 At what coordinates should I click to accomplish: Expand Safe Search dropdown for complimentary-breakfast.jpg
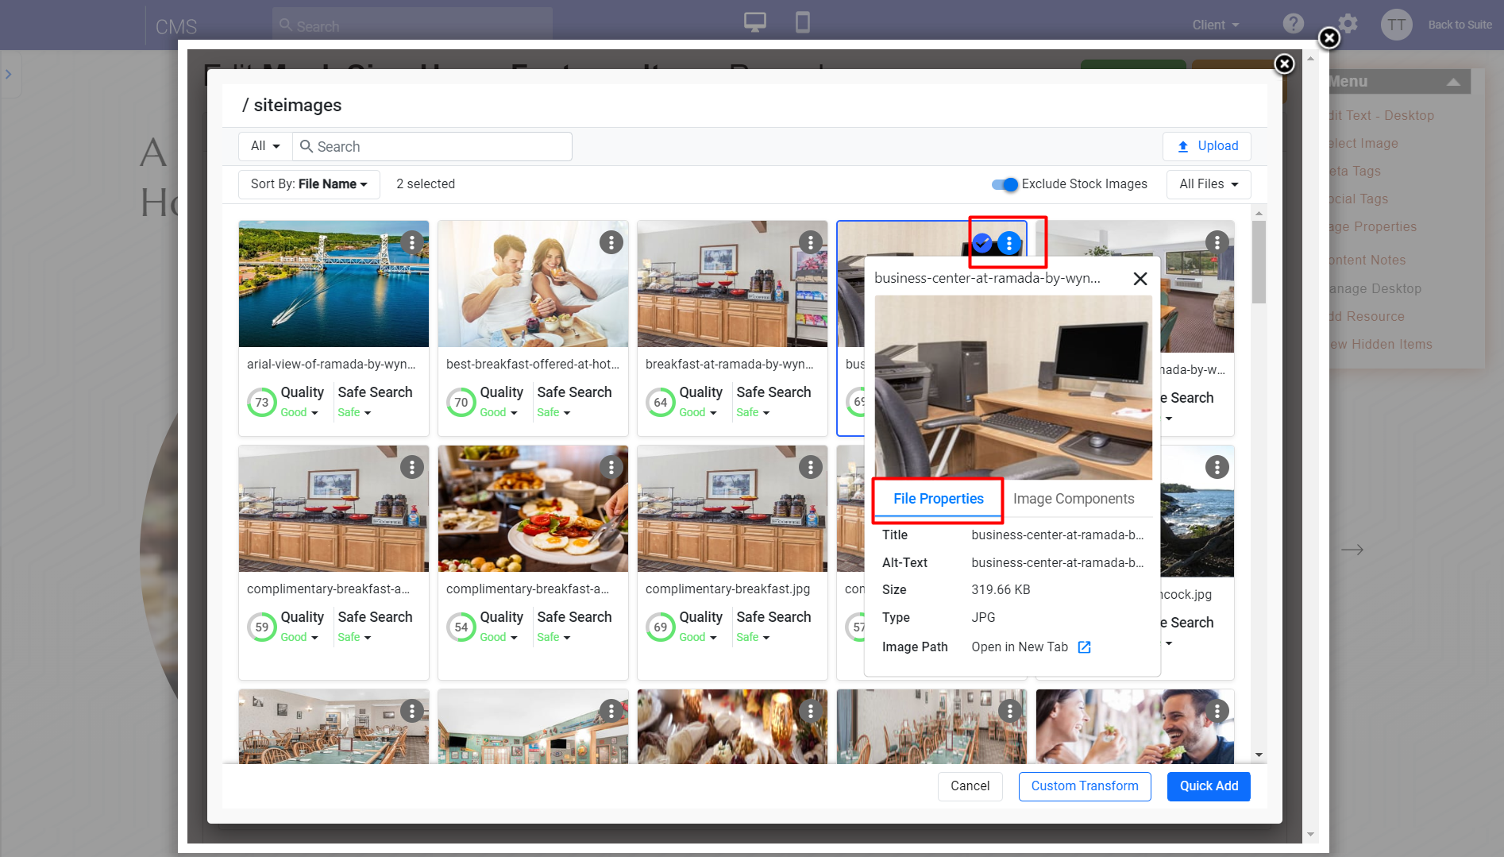coord(753,638)
